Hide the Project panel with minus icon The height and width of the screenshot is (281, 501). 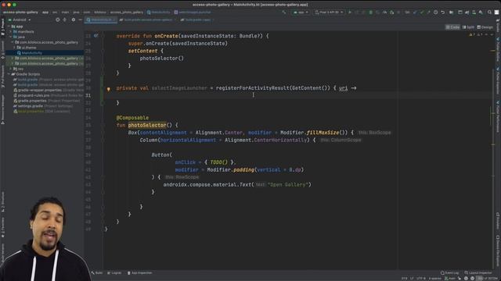(80, 20)
